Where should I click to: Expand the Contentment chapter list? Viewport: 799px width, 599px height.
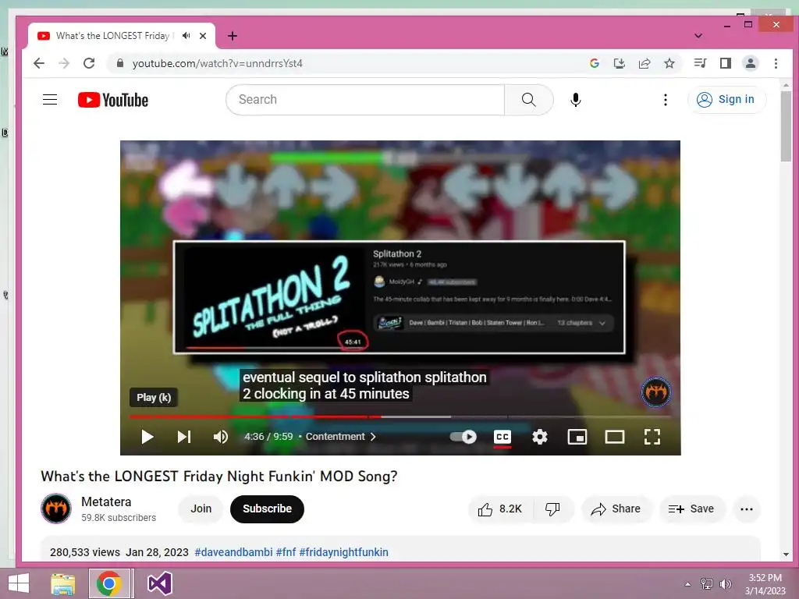click(340, 437)
